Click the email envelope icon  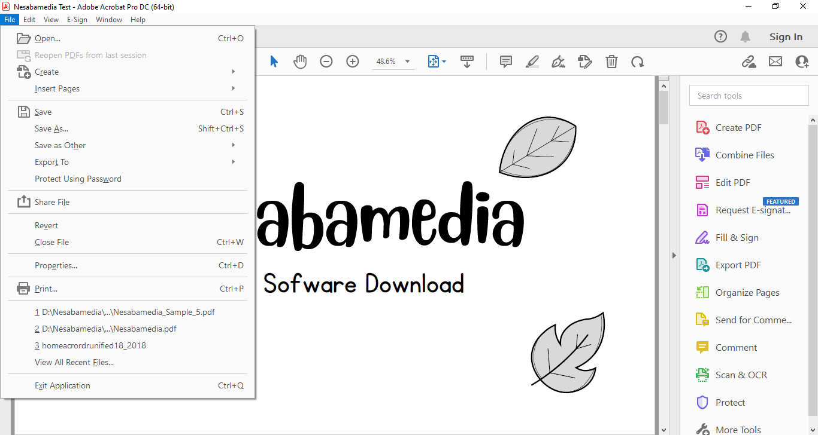point(775,62)
